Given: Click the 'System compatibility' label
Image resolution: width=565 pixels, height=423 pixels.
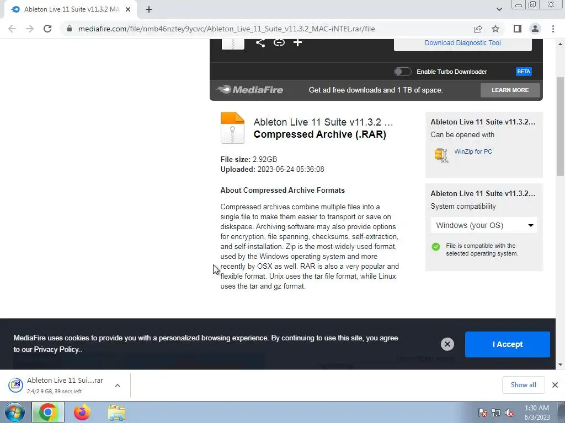Looking at the screenshot, I should [x=463, y=207].
